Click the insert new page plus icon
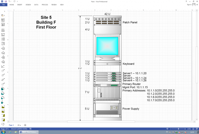Viewport: 199px width, 134px height. 25,125
